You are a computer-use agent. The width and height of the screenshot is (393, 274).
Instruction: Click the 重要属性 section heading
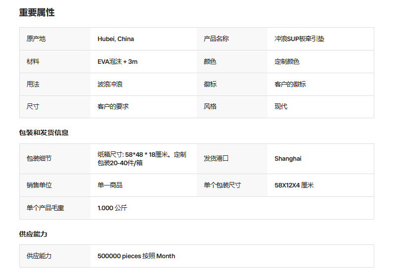37,12
